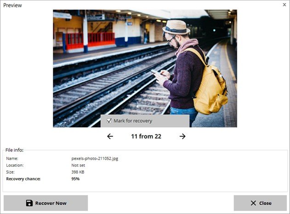Click the Recover Now button text
Image resolution: width=290 pixels, height=214 pixels.
click(x=51, y=203)
